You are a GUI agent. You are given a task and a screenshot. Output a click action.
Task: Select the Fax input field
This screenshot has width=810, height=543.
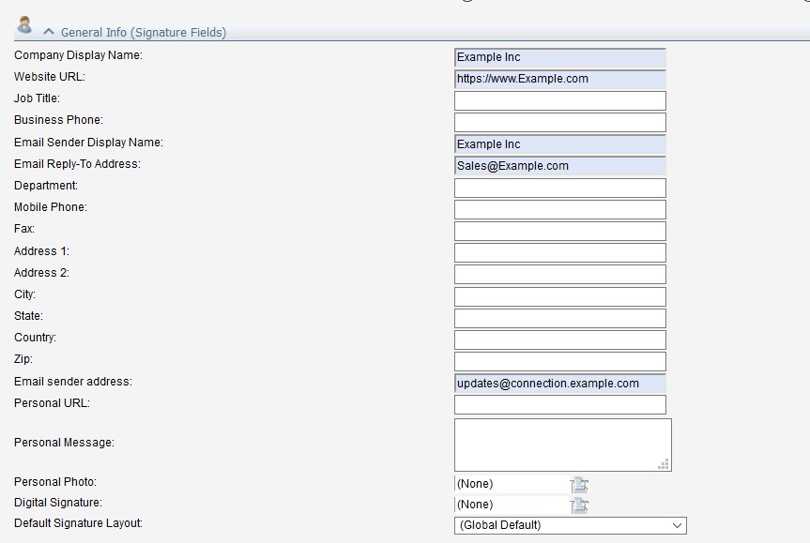pyautogui.click(x=560, y=232)
